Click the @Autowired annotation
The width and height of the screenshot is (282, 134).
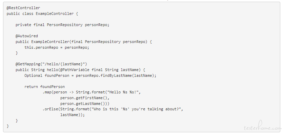point(27,36)
